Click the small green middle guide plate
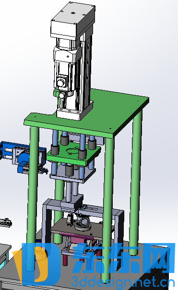The width and height of the screenshot is (178, 290). pos(73,153)
